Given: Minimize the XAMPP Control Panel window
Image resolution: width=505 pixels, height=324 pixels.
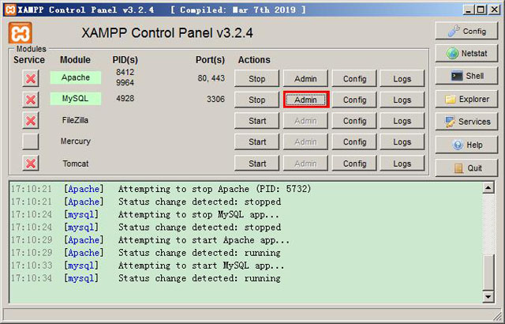Looking at the screenshot, I should (468, 9).
